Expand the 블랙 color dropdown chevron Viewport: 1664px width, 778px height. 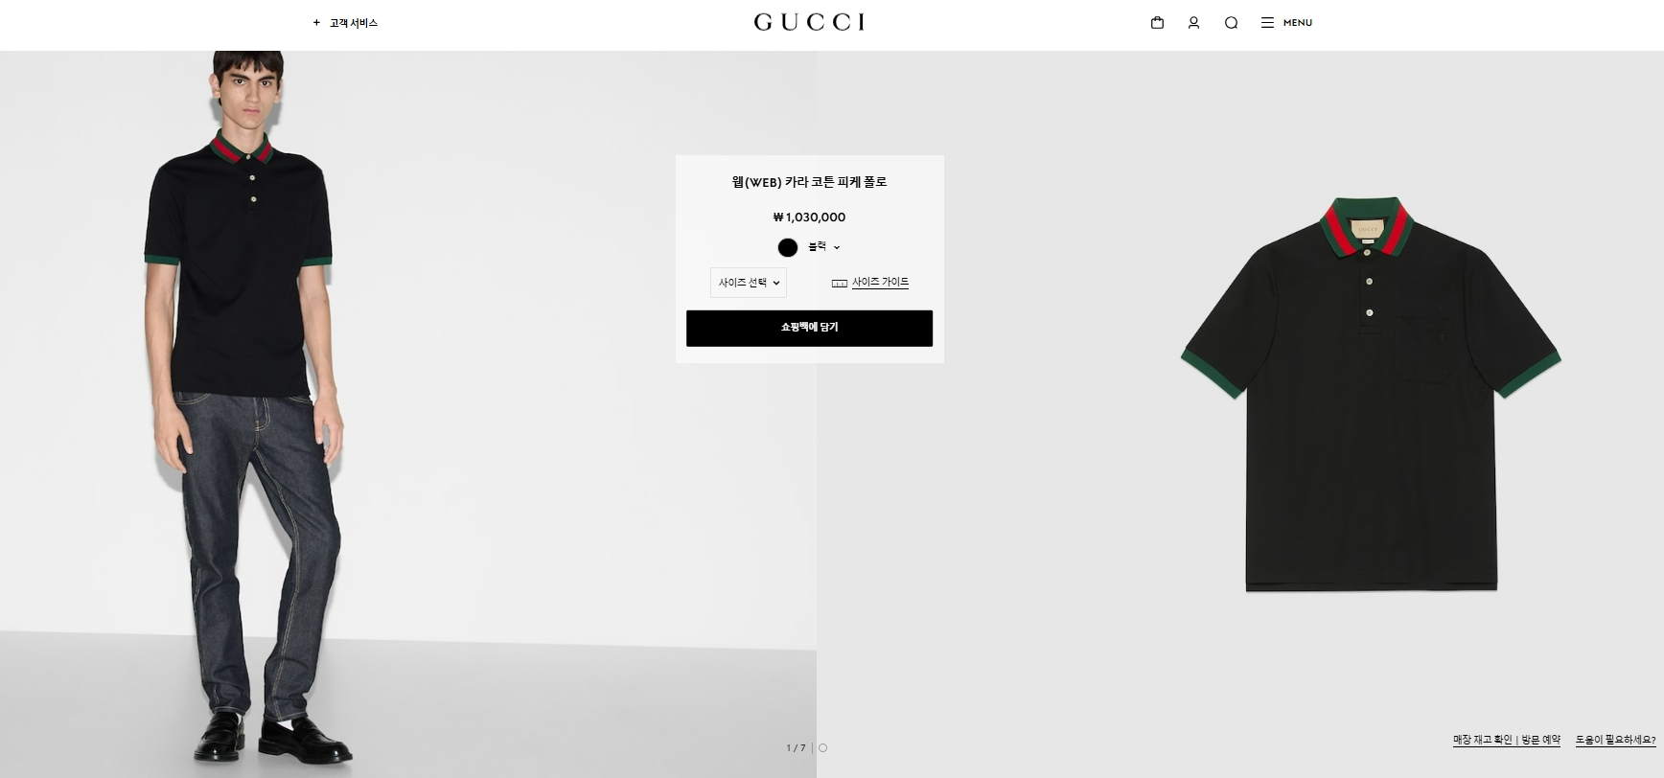(x=837, y=247)
